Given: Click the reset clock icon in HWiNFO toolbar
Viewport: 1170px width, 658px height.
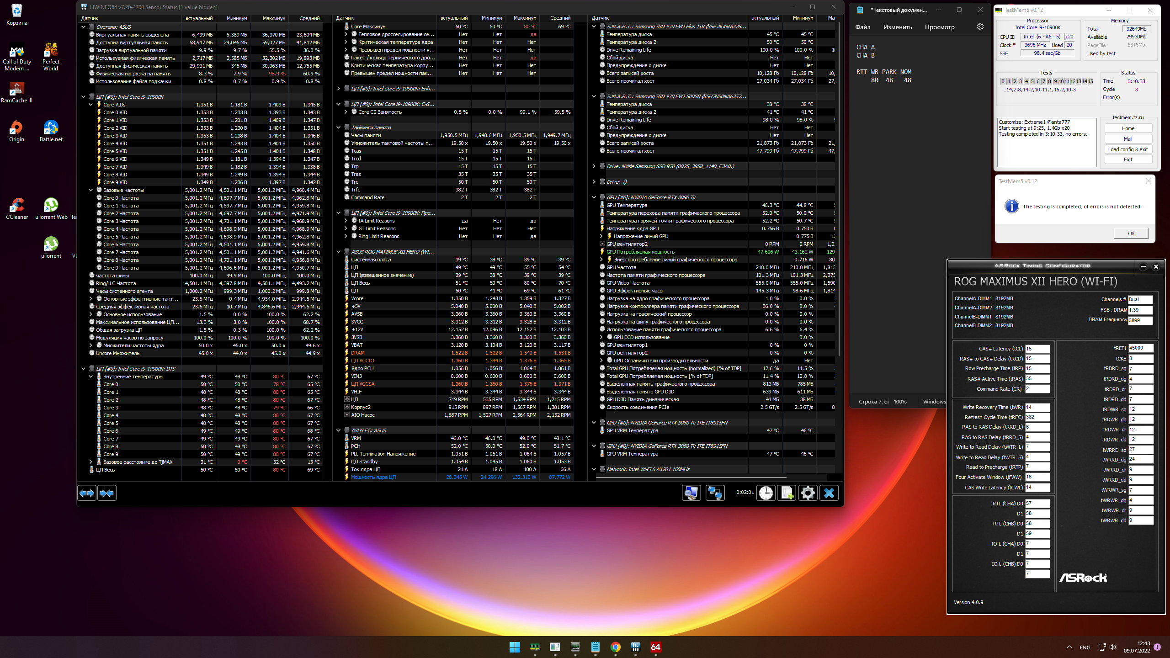Looking at the screenshot, I should point(766,493).
